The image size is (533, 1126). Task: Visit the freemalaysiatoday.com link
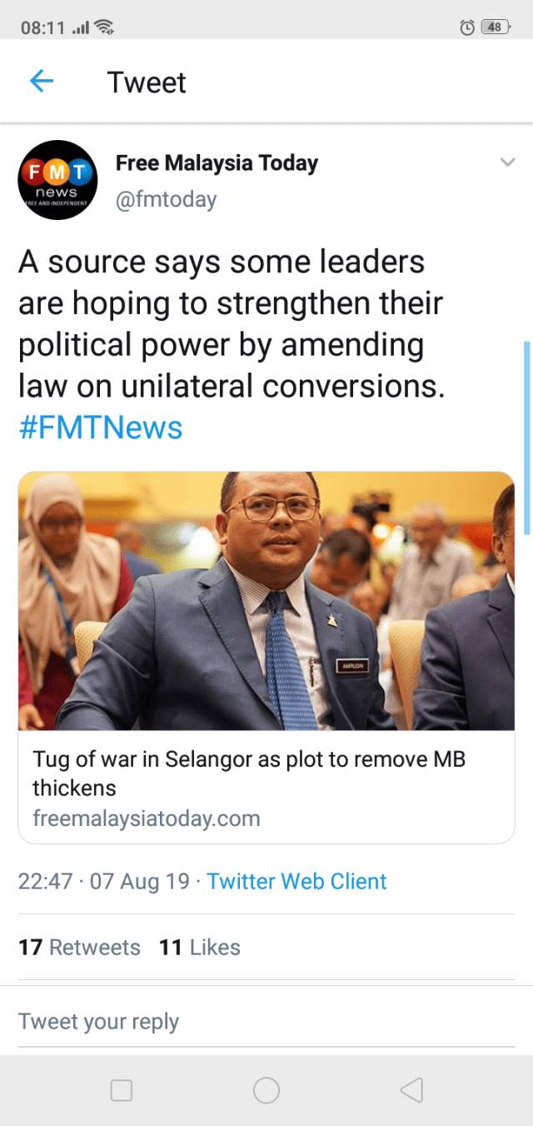[147, 818]
